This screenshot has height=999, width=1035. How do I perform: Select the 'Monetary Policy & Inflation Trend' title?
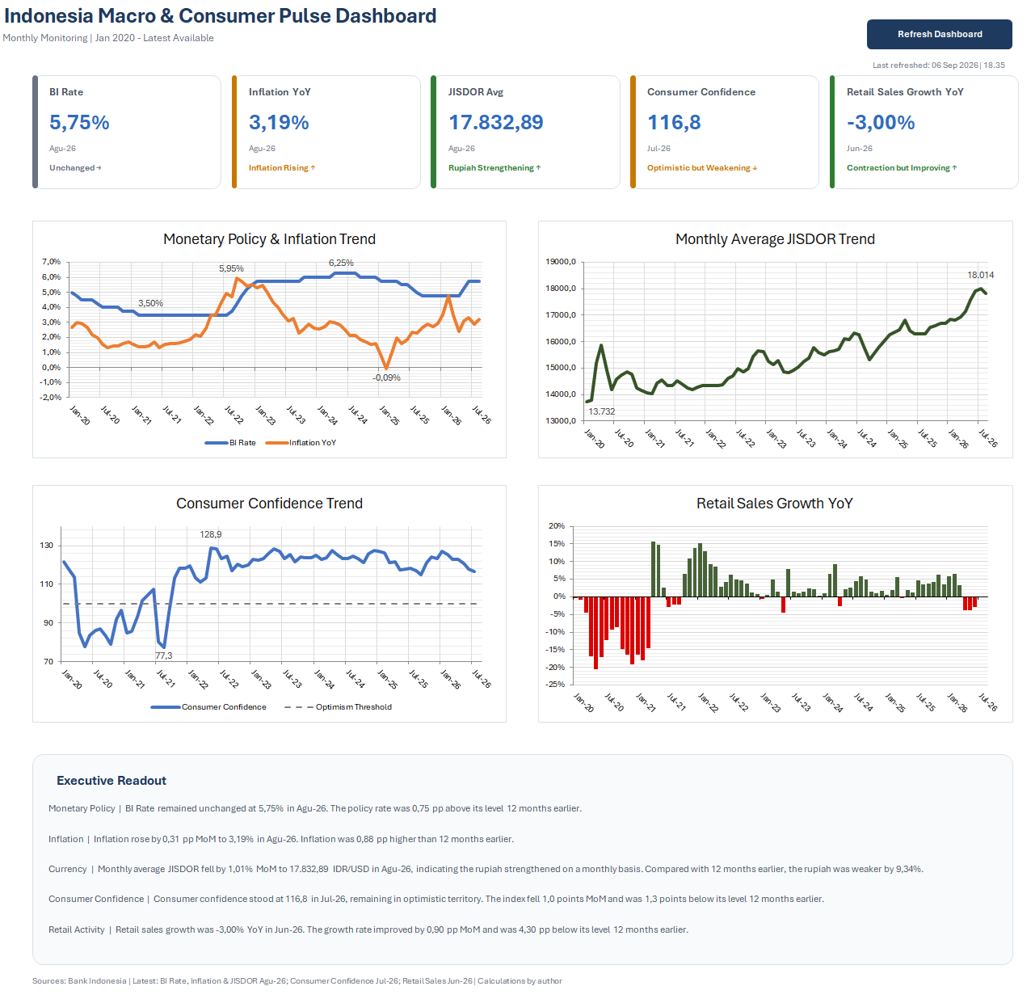[269, 239]
